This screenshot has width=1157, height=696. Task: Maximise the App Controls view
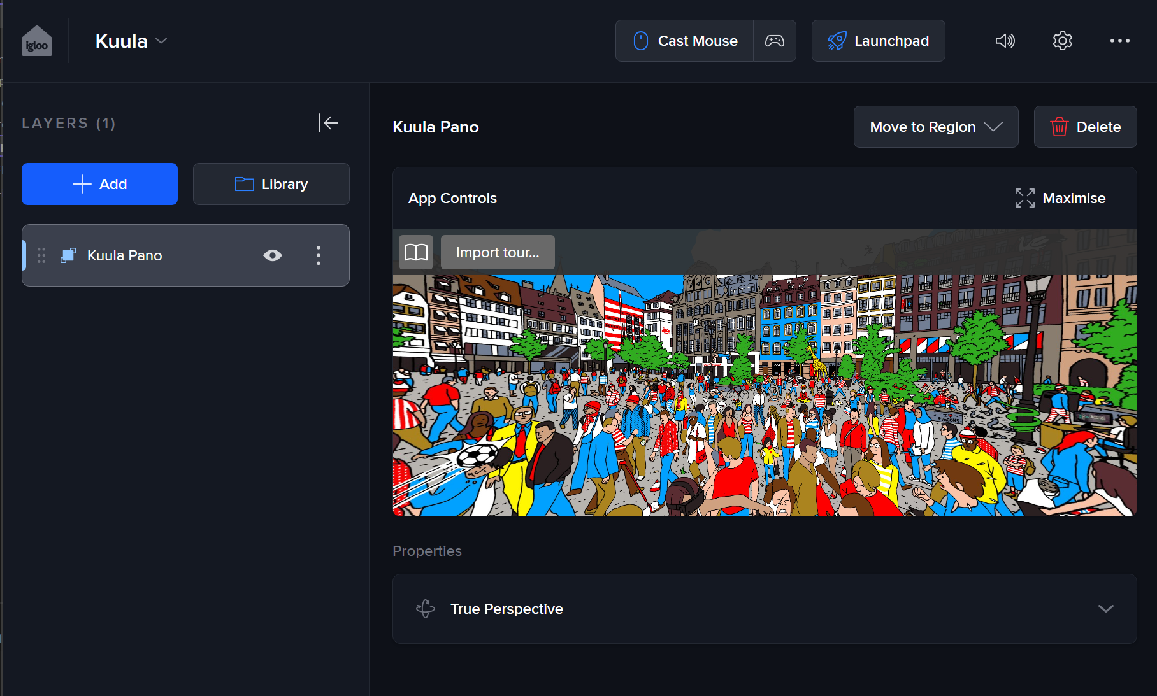tap(1060, 198)
